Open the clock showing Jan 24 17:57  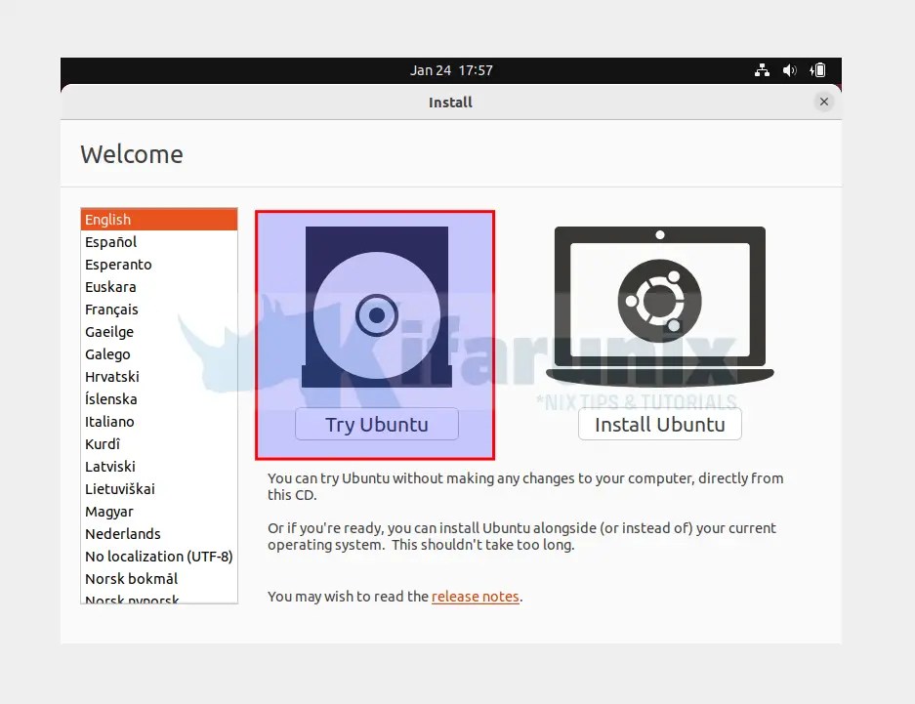(x=450, y=69)
